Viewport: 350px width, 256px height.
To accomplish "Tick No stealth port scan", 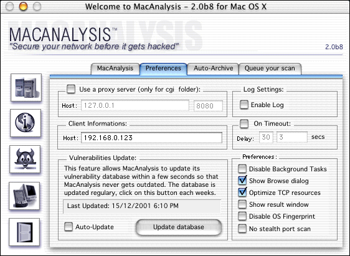I will tap(242, 229).
